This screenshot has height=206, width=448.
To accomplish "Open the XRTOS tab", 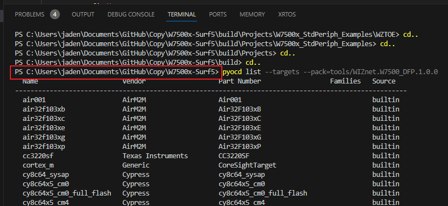I will tap(287, 14).
